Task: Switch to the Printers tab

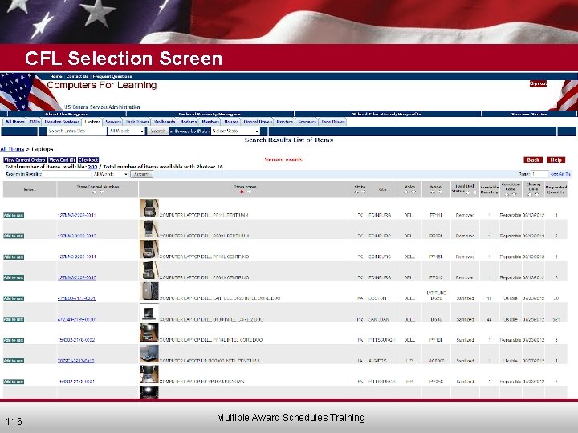Action: point(284,122)
